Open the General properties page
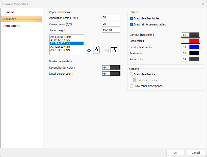This screenshot has width=207, height=157. [x=9, y=12]
